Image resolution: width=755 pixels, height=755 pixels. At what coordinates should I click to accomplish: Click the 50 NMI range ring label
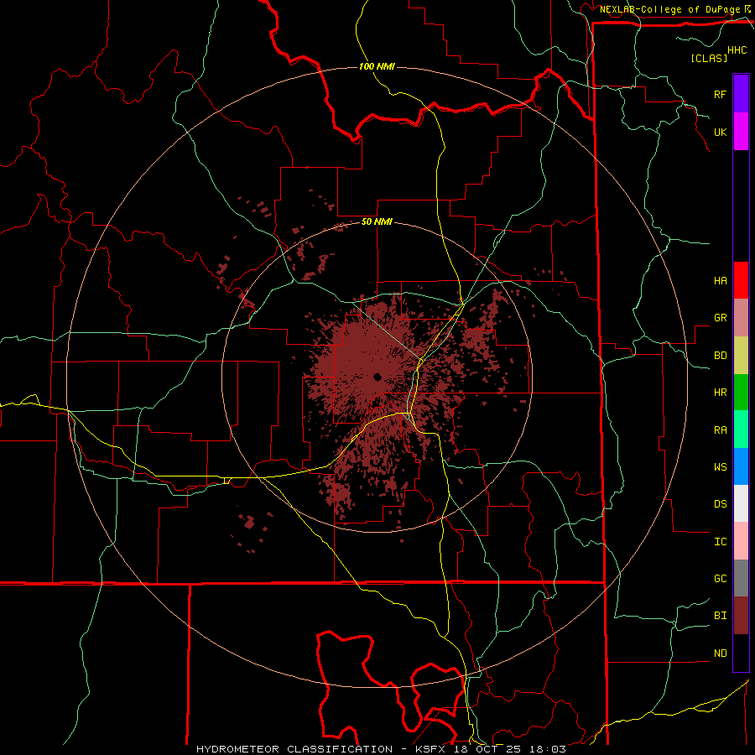(x=377, y=222)
